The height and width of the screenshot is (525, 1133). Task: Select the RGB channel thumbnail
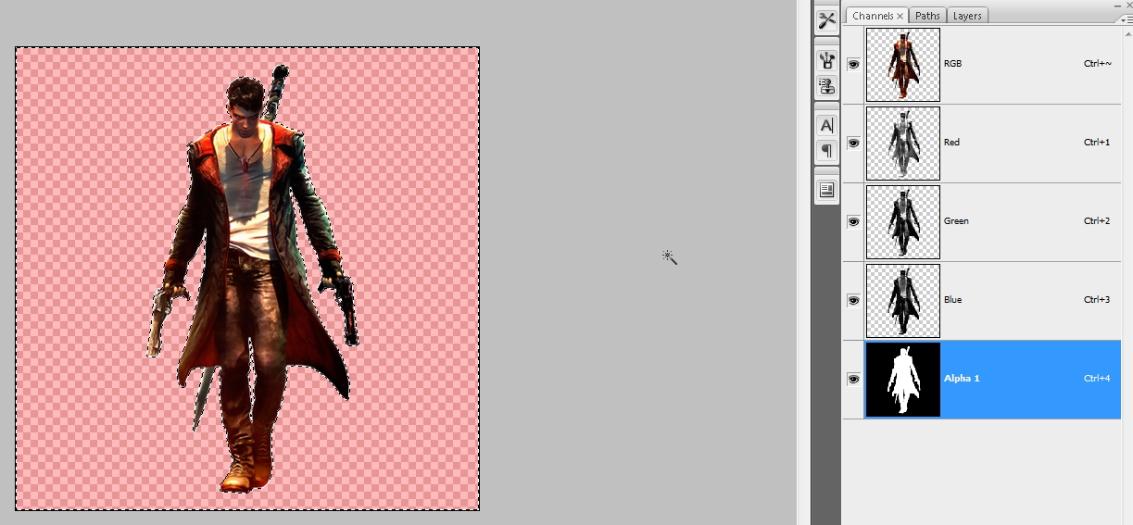coord(903,64)
